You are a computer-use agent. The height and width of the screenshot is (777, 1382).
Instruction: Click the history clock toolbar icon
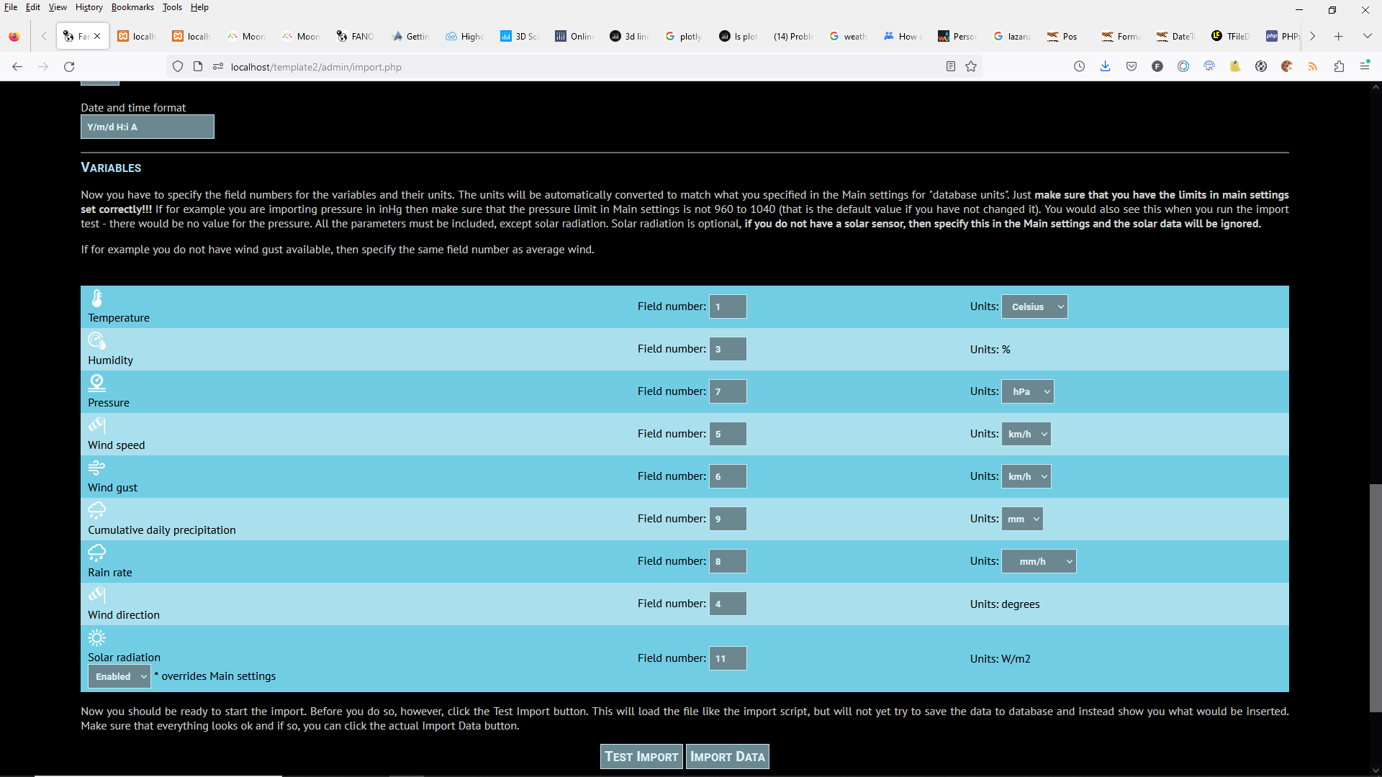point(1079,67)
